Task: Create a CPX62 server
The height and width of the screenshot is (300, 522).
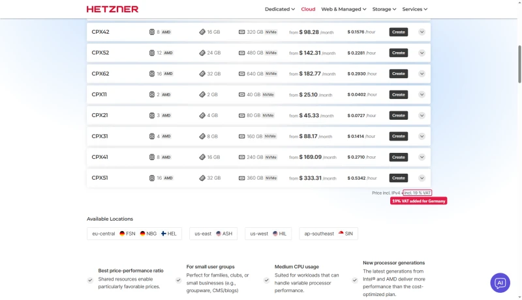Action: point(399,74)
